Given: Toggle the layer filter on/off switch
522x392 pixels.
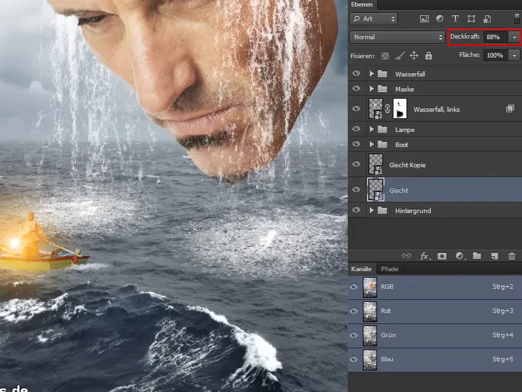Looking at the screenshot, I should tap(517, 19).
